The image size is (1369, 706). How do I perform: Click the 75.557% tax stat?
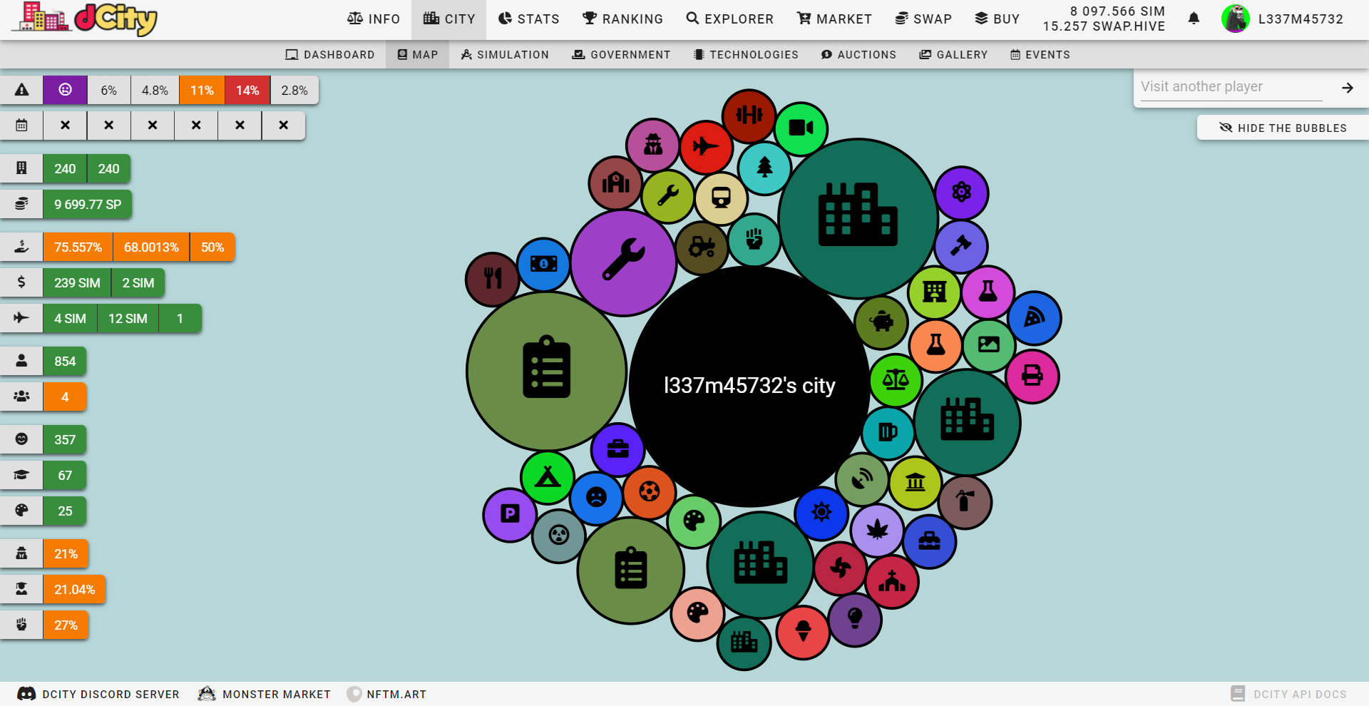click(78, 247)
